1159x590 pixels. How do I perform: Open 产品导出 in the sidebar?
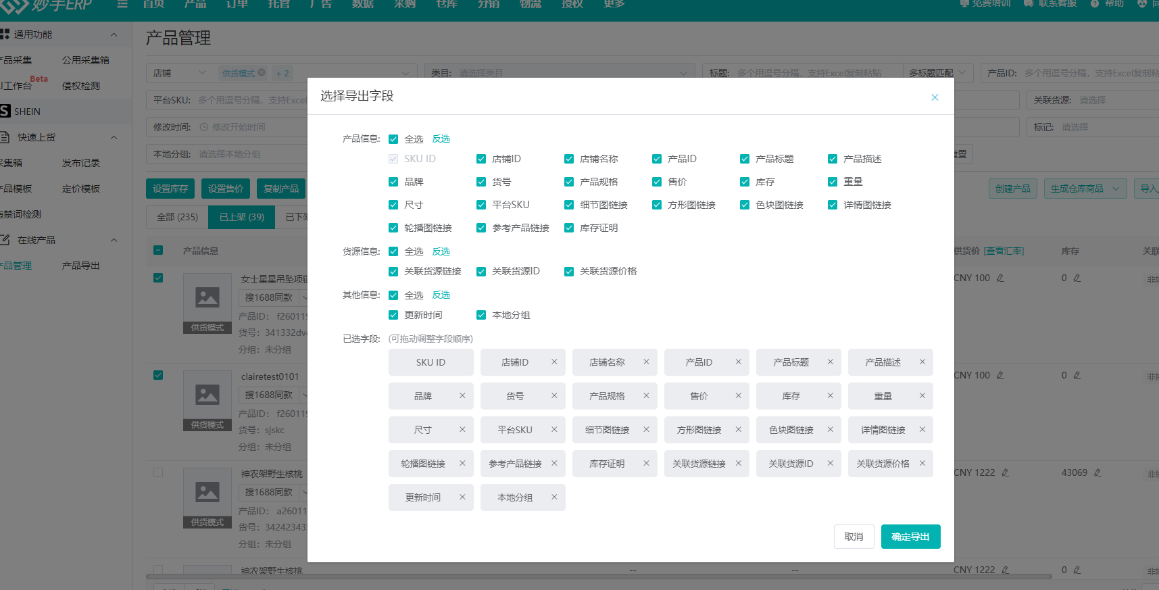pyautogui.click(x=81, y=266)
